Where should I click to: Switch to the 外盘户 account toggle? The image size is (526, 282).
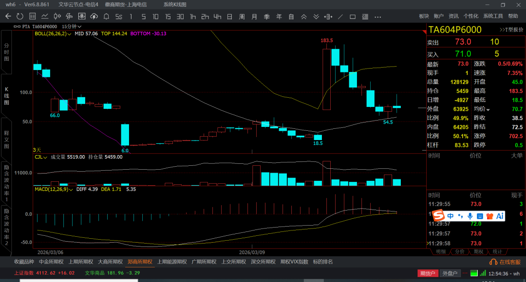(x=450, y=273)
